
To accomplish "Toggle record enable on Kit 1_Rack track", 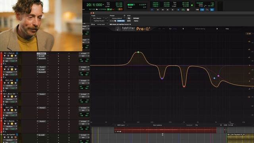I will (x=4, y=56).
